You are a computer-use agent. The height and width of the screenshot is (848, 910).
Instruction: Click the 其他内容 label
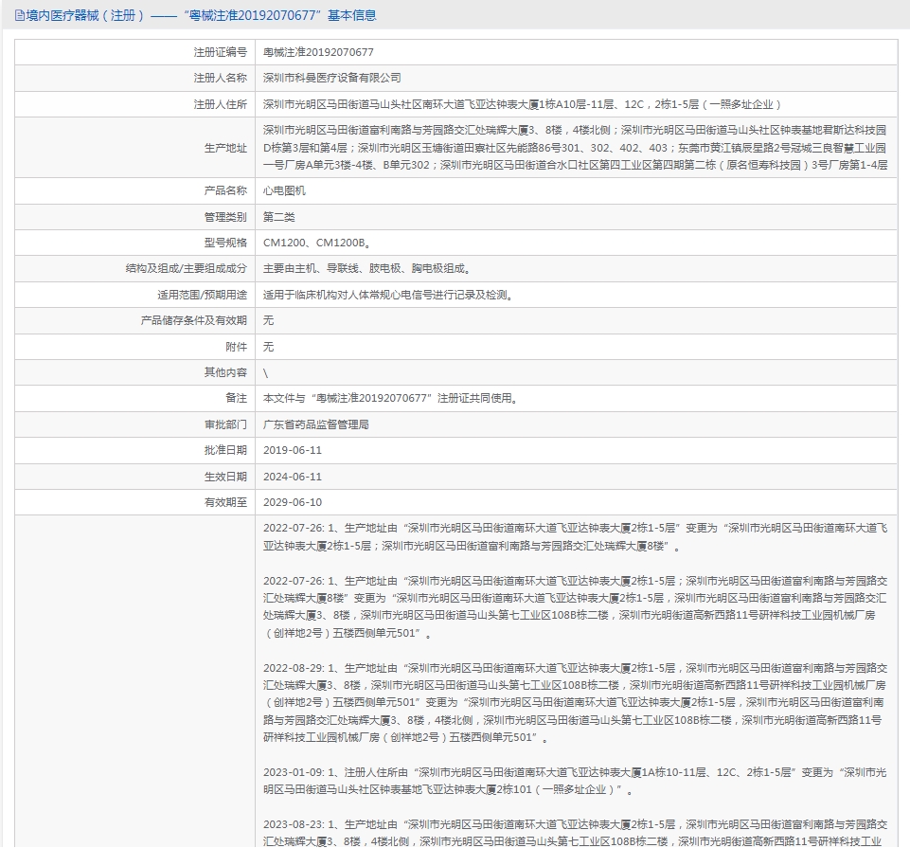pyautogui.click(x=225, y=372)
